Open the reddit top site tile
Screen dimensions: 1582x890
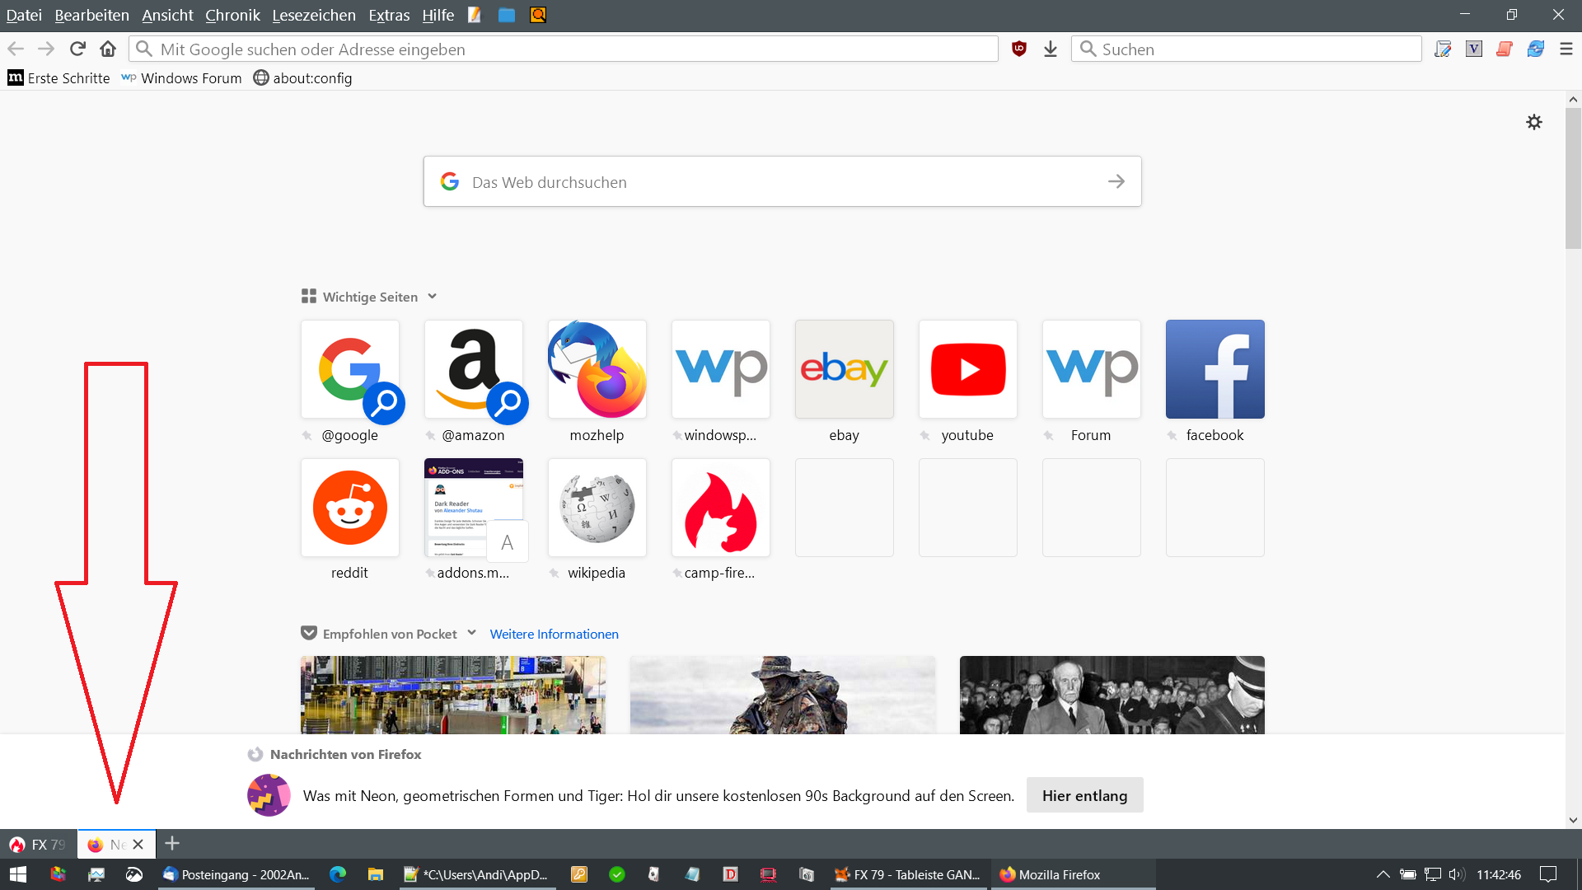point(349,508)
